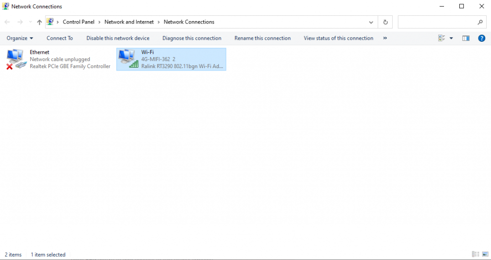Click View status of this connection
Image resolution: width=491 pixels, height=260 pixels.
(339, 38)
